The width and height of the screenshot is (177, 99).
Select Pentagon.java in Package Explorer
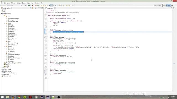point(13,35)
